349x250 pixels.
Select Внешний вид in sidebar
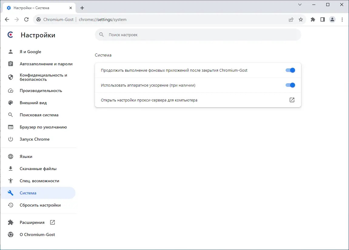tap(33, 103)
